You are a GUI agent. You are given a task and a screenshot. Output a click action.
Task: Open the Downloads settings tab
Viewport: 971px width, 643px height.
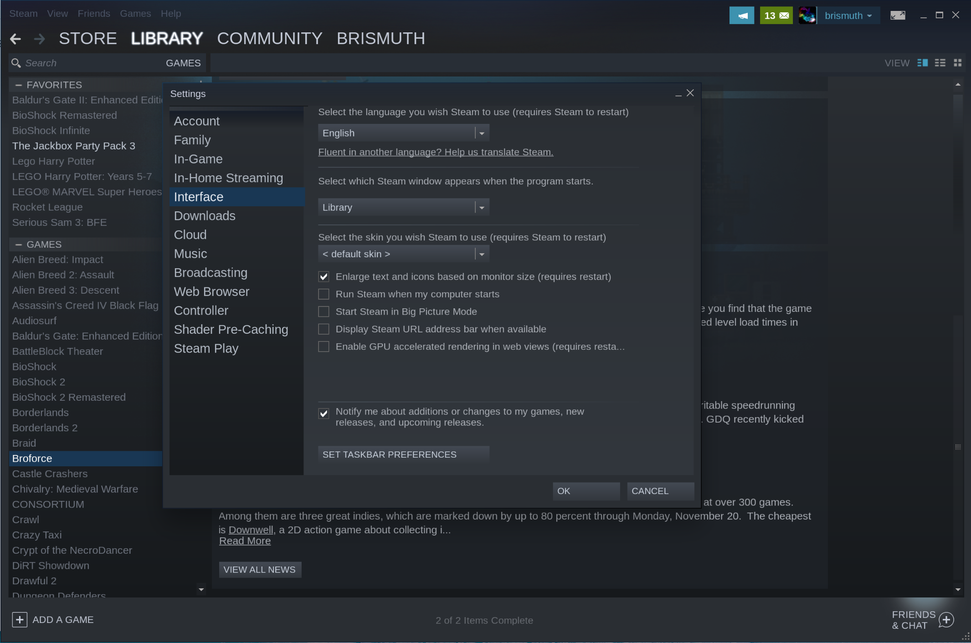(x=205, y=215)
